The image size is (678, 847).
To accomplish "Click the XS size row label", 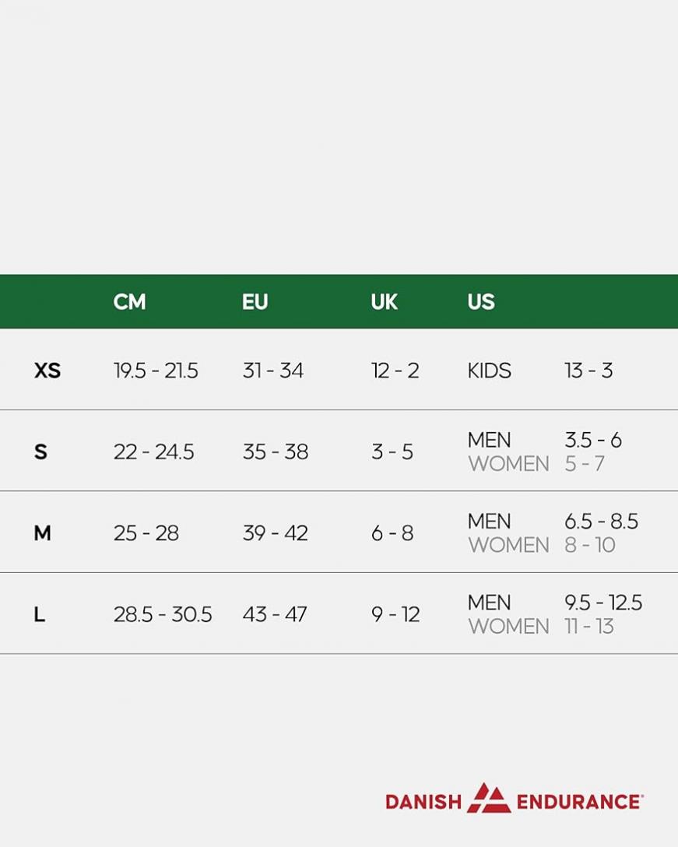I will click(x=47, y=371).
